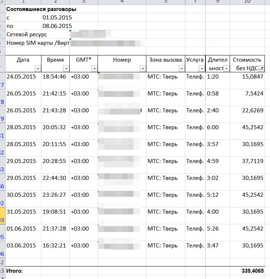Open the active filter on Стоимость без НДС
This screenshot has height=279, width=270.
[x=261, y=69]
